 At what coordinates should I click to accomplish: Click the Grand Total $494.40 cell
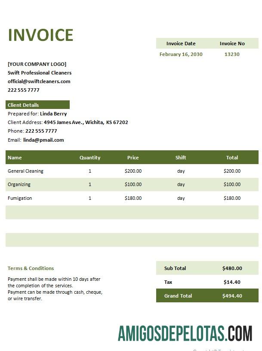232,296
